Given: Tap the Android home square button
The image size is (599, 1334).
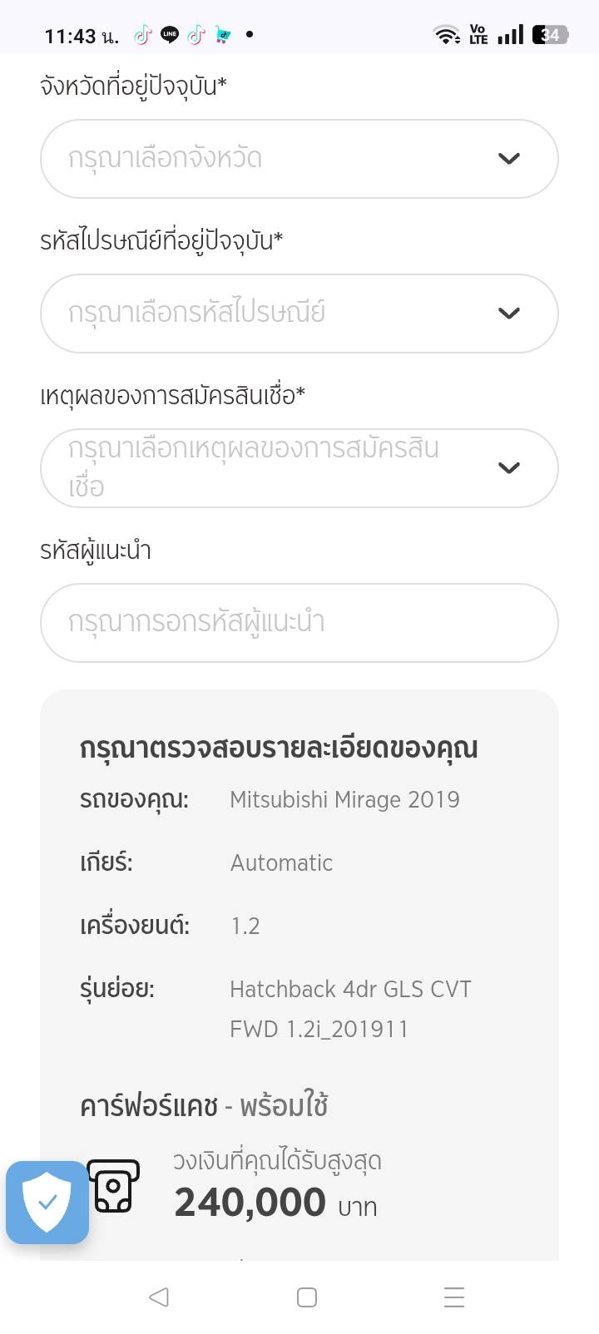Looking at the screenshot, I should coord(307,1297).
